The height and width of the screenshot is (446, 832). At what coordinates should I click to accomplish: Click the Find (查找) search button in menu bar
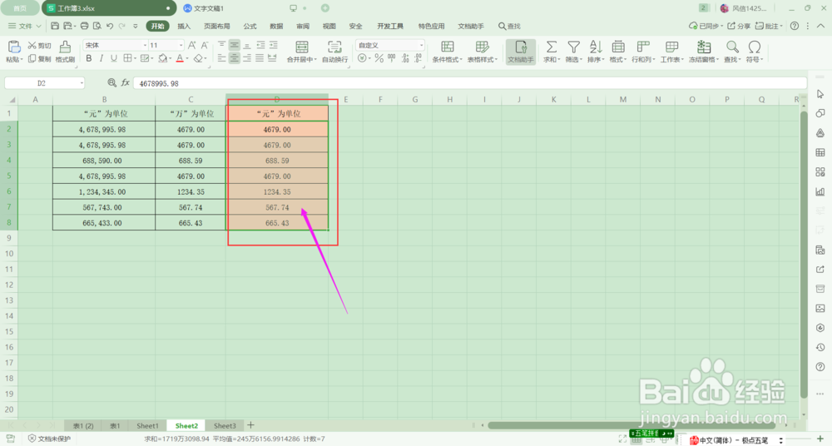[509, 26]
